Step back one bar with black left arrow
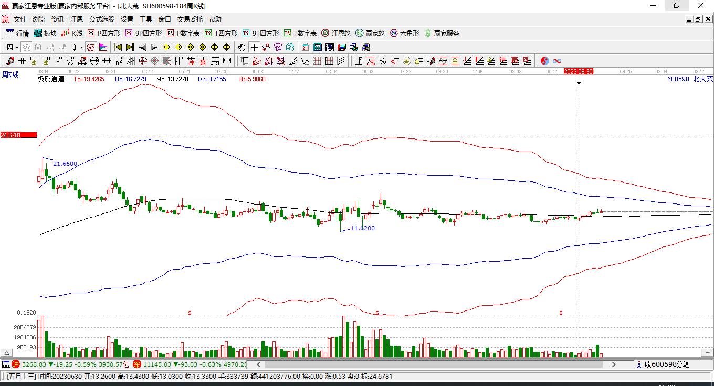Image resolution: width=714 pixels, height=386 pixels. 142,47
